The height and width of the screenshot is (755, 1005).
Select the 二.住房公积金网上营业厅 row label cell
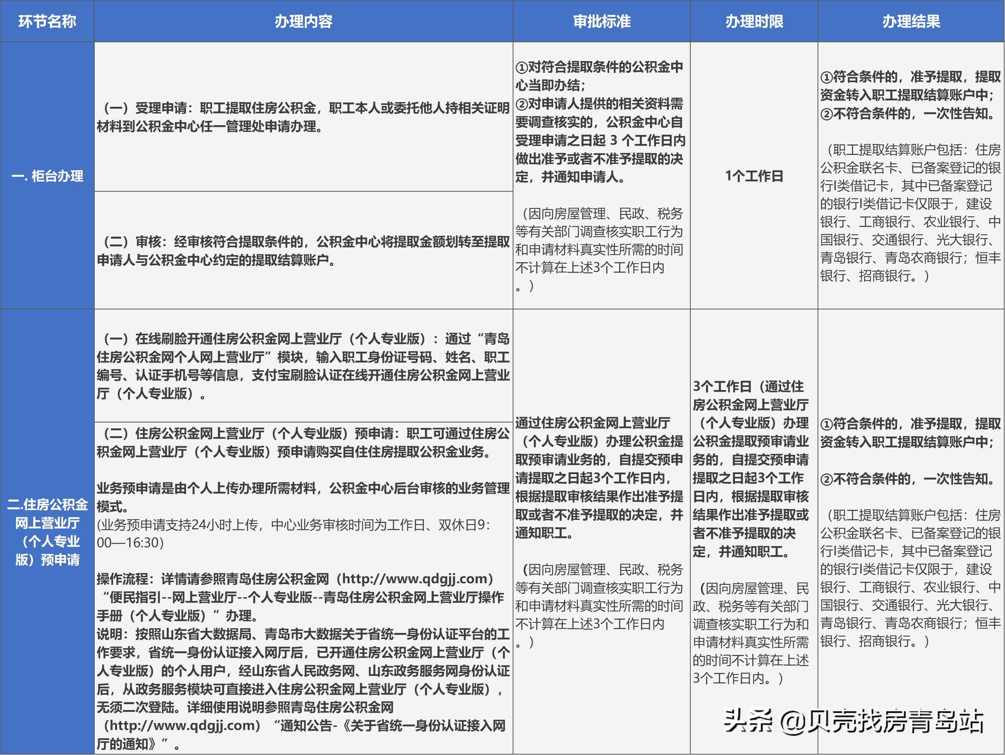coord(47,532)
